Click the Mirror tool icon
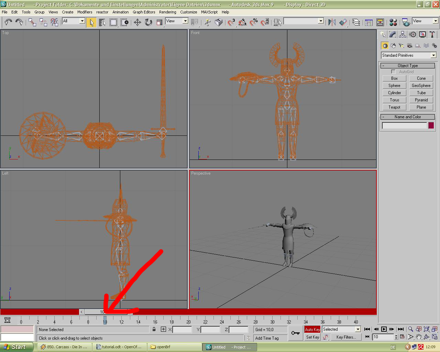Screen dimensions: 440x352 [x=332, y=22]
